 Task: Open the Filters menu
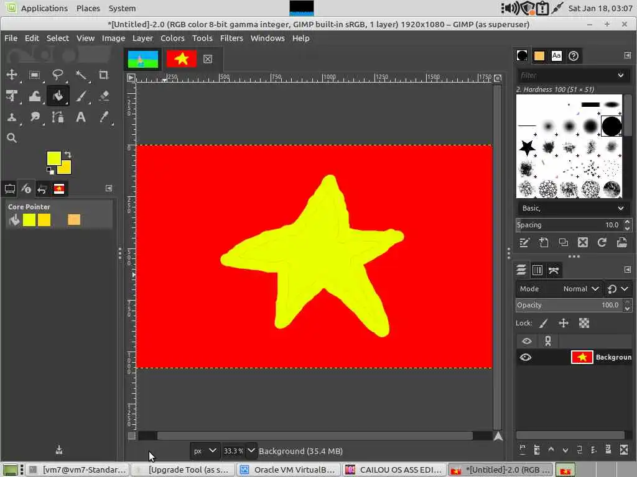click(x=231, y=38)
